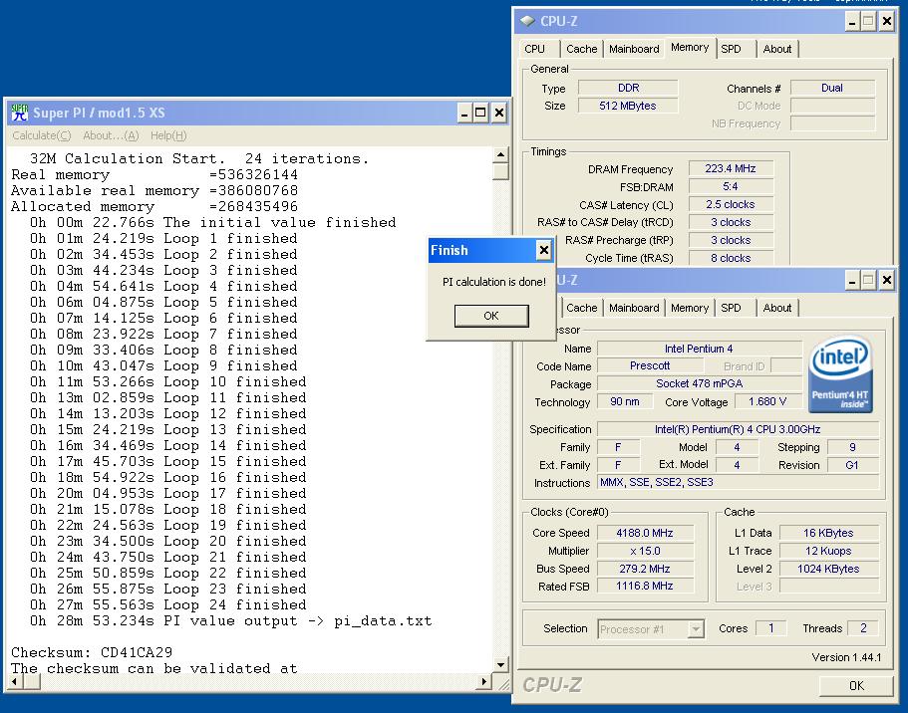Screen dimensions: 908x713
Task: Open the Help menu in Super PI
Action: (168, 135)
